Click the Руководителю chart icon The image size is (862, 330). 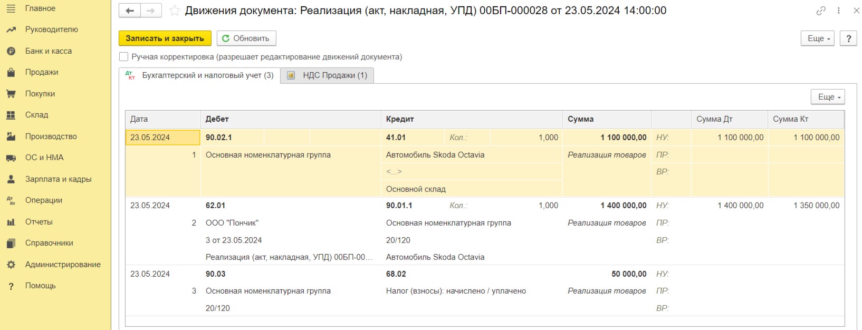point(11,30)
